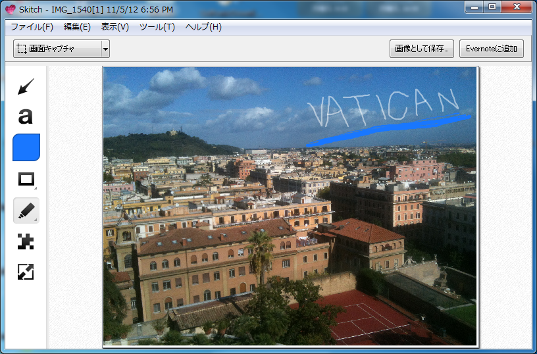Maximize the Skitch window
The width and height of the screenshot is (537, 354).
492,7
